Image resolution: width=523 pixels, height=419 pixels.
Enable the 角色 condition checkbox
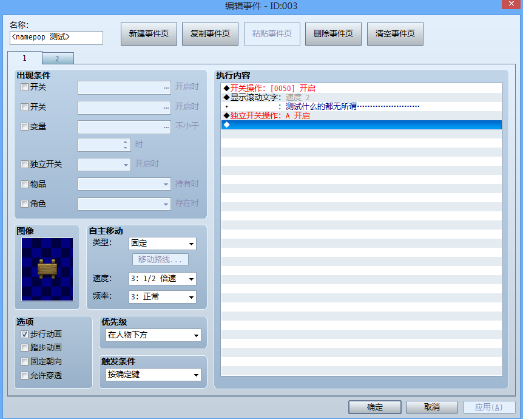click(x=24, y=203)
